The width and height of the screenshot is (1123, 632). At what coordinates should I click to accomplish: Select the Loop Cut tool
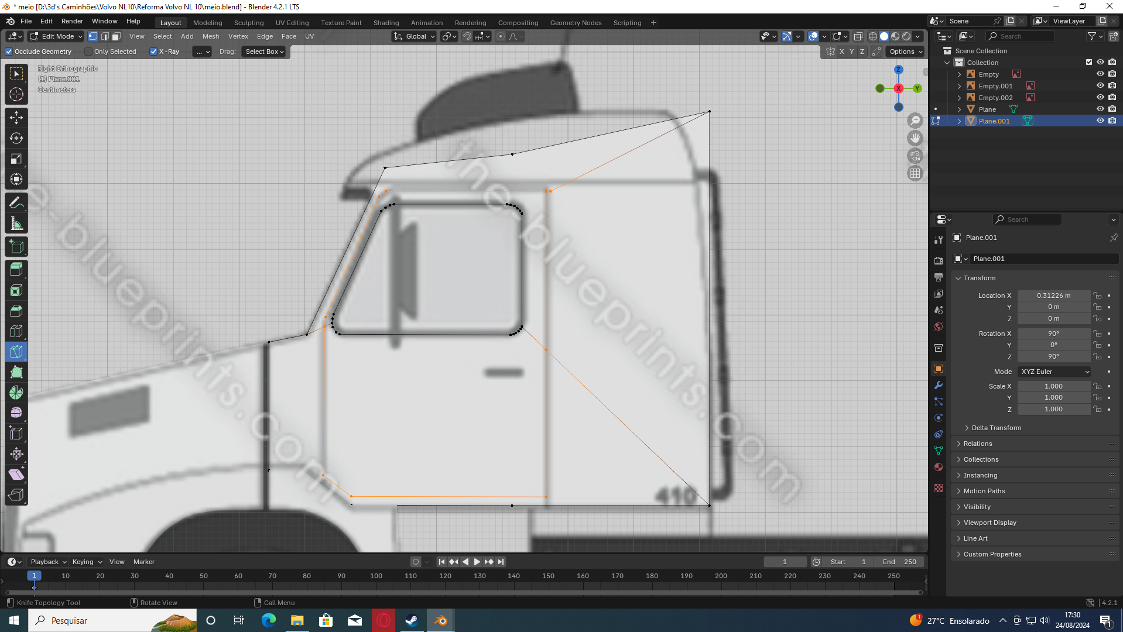pyautogui.click(x=16, y=331)
